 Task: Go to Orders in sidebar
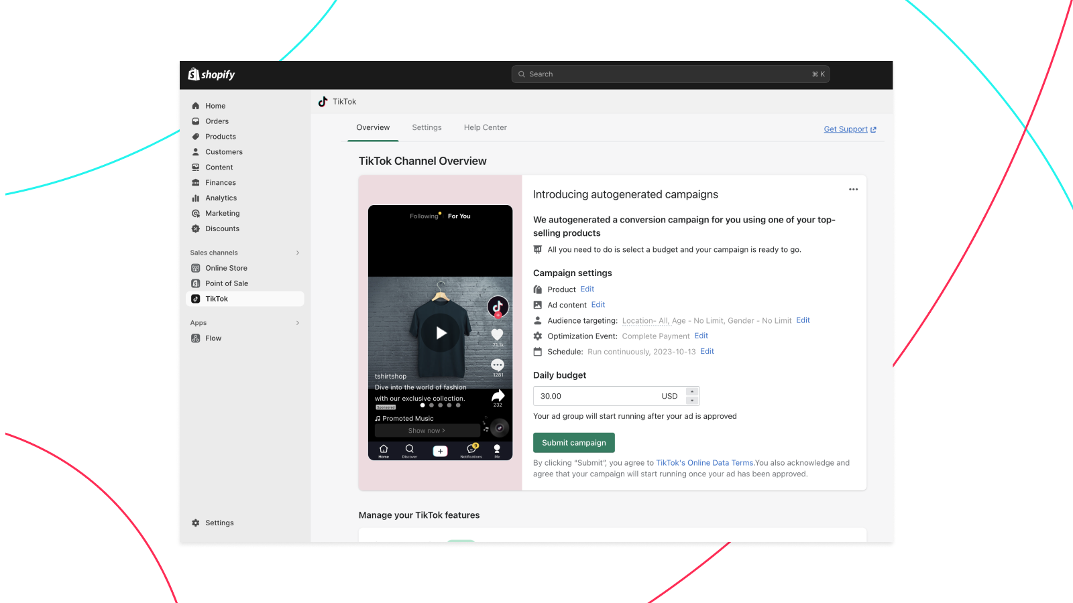coord(217,121)
